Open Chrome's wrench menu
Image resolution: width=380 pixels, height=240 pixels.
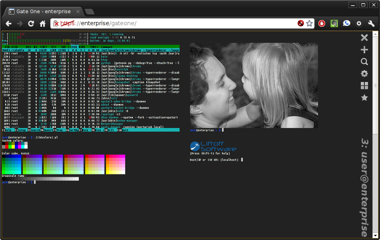[371, 23]
